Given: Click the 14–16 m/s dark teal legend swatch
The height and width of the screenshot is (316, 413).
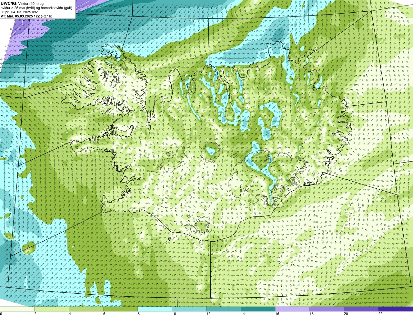Looking at the screenshot, I should click(258, 309).
